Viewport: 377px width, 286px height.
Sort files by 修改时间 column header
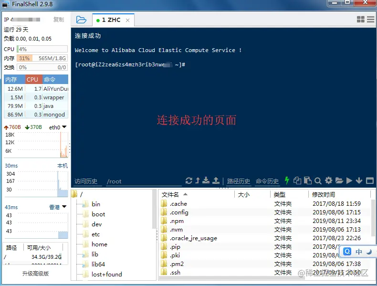(339, 194)
